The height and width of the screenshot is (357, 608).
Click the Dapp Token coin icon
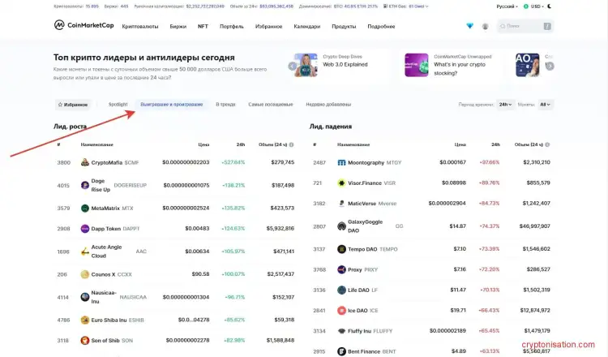pos(85,229)
